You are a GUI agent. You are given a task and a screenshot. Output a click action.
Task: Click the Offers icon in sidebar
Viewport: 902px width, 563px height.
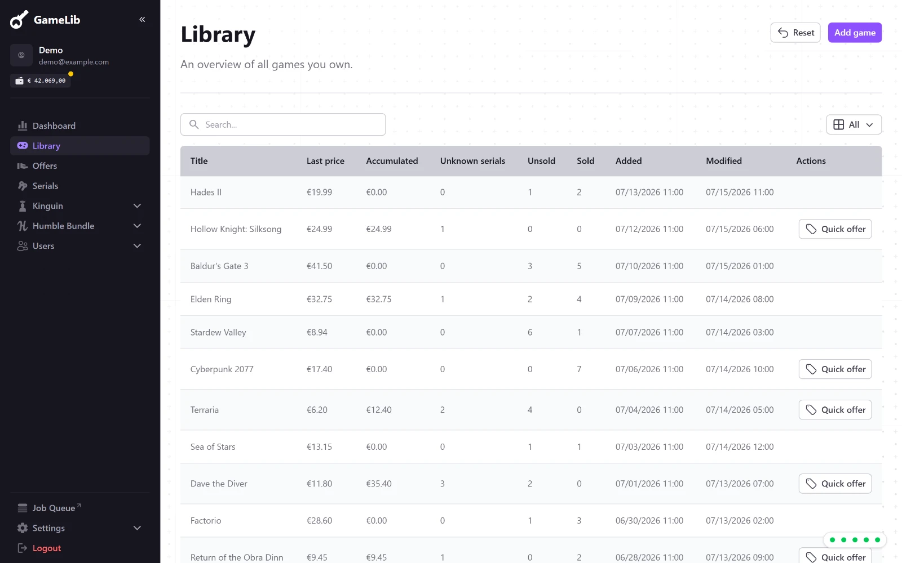(x=23, y=166)
